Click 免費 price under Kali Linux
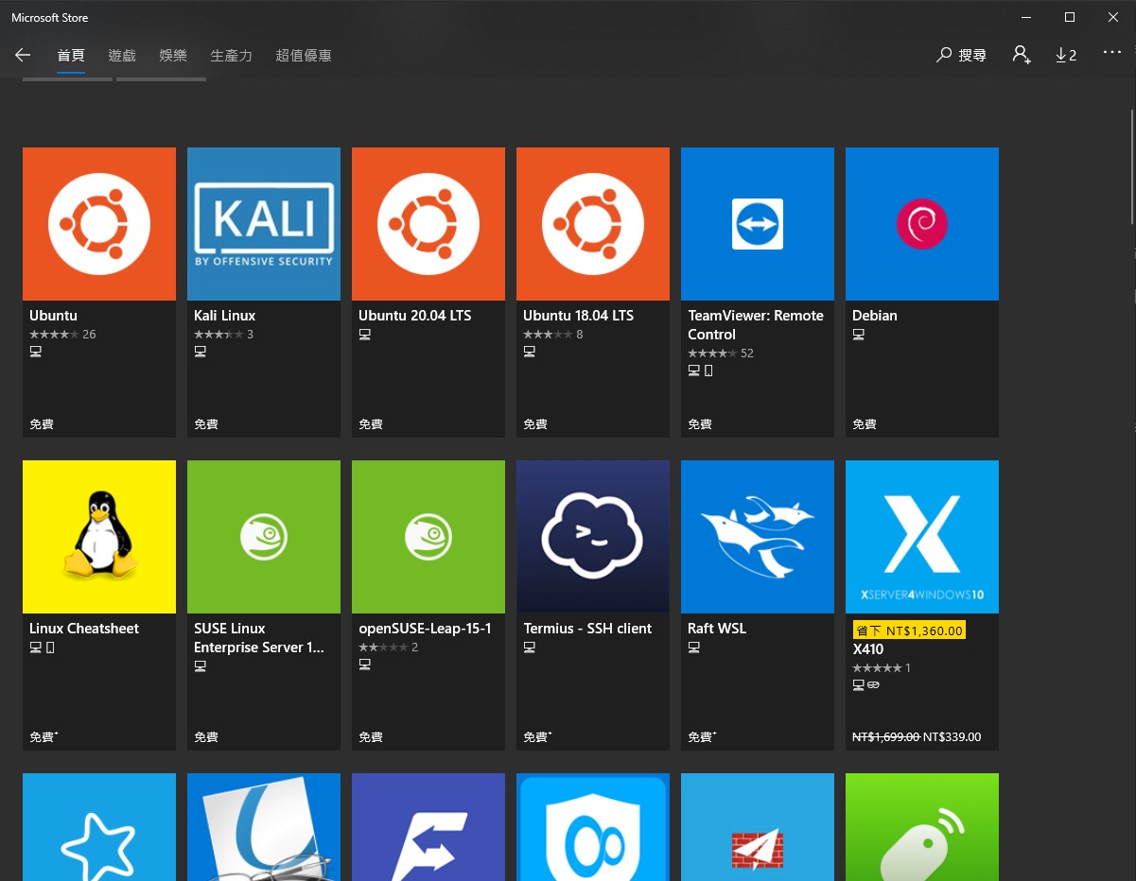The height and width of the screenshot is (881, 1136). point(206,424)
